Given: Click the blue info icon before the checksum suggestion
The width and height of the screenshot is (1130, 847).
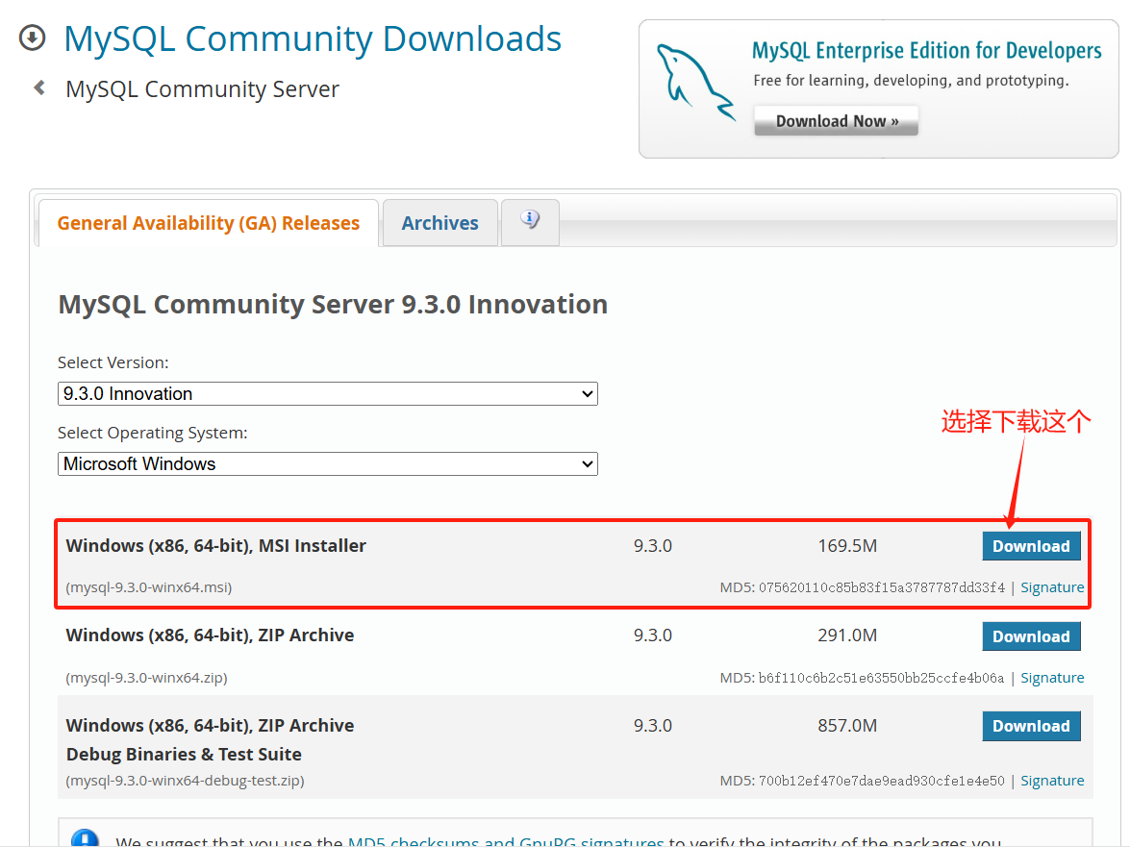Looking at the screenshot, I should click(x=85, y=837).
